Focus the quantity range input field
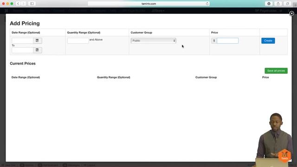This screenshot has width=297, height=167. coord(78,40)
